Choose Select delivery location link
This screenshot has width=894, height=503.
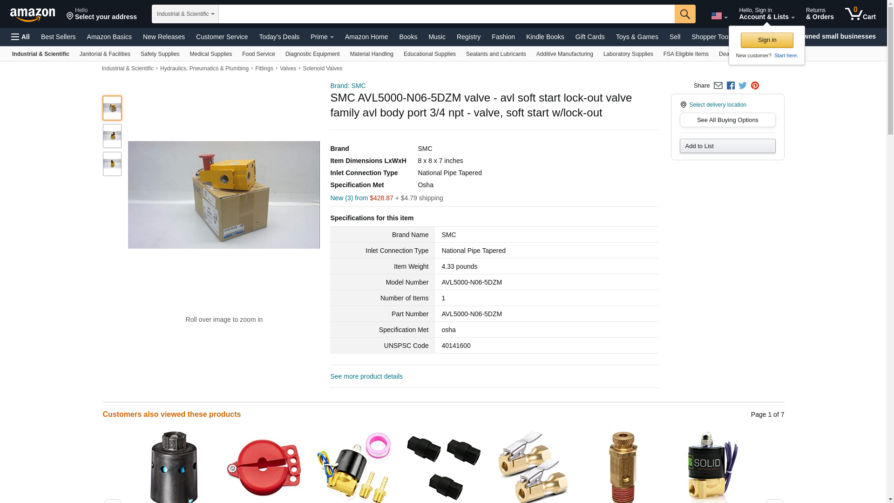pyautogui.click(x=718, y=105)
